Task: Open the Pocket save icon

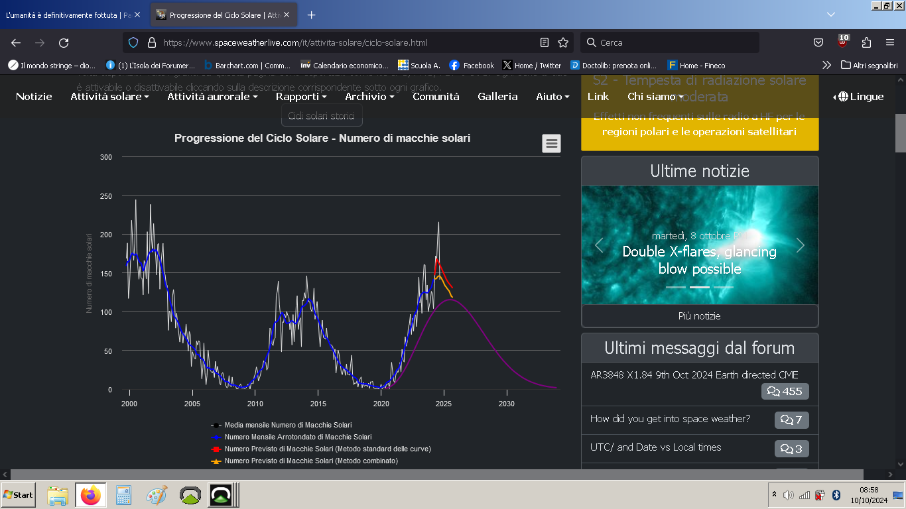Action: (x=818, y=42)
